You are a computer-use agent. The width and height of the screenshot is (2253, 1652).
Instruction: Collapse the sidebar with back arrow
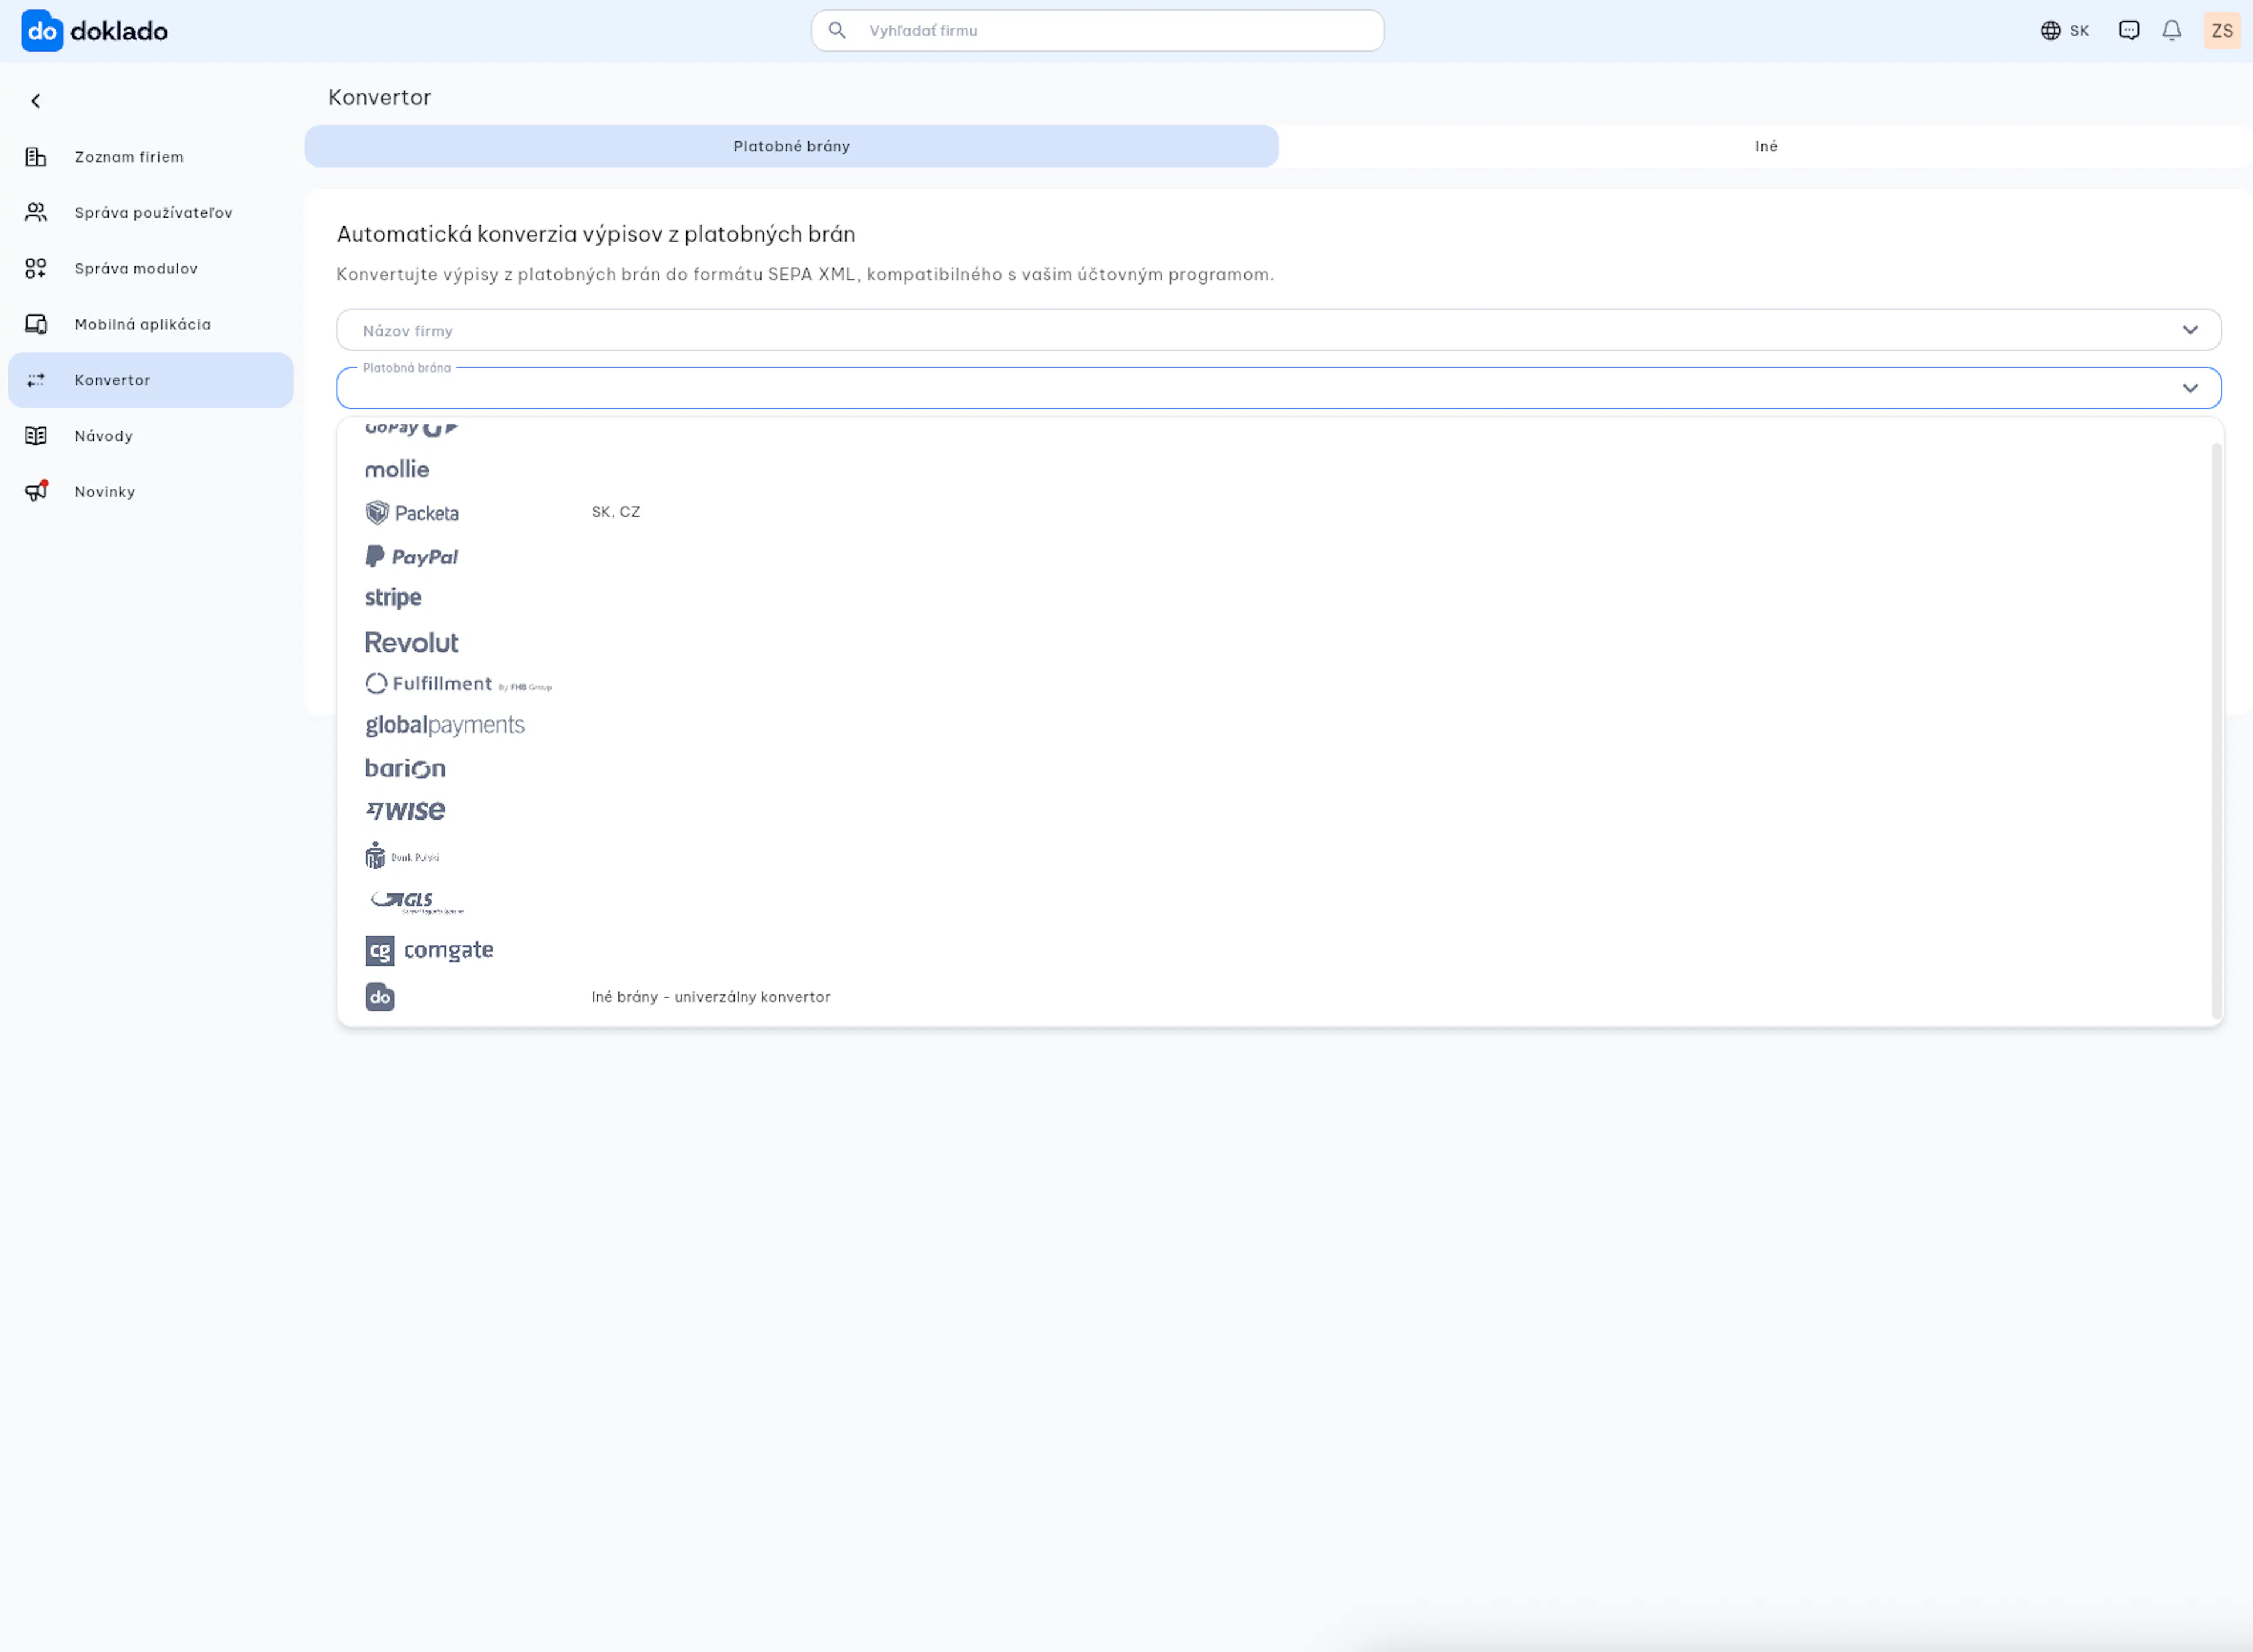coord(36,101)
